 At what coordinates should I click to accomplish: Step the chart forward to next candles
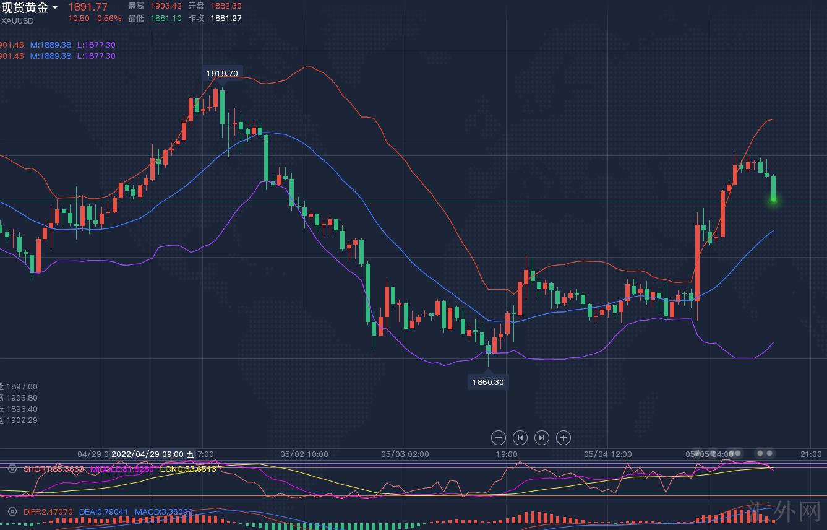coord(541,438)
